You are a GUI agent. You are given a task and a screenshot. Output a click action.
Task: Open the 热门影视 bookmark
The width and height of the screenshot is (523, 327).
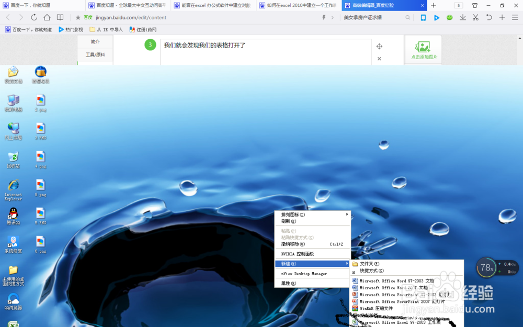pos(71,30)
